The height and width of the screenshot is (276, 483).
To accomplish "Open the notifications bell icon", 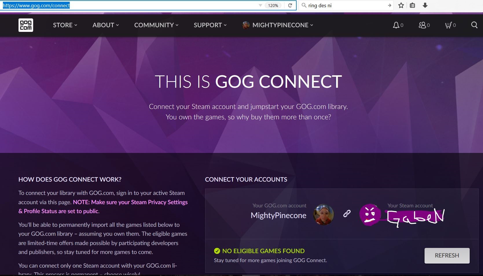I will (x=396, y=25).
